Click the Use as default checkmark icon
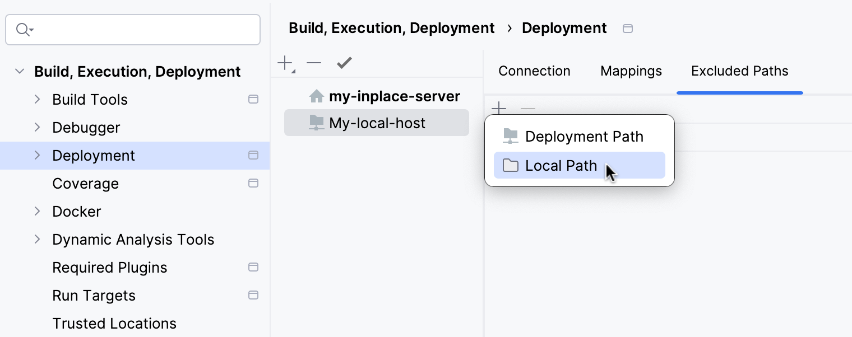The width and height of the screenshot is (852, 337). pyautogui.click(x=344, y=63)
